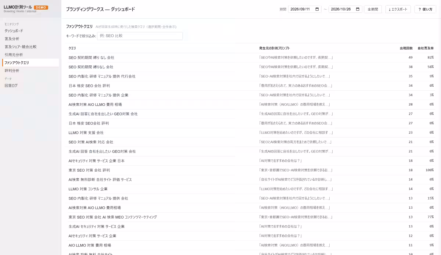This screenshot has width=441, height=255.
Task: Click the 全期間 button
Action: click(373, 9)
